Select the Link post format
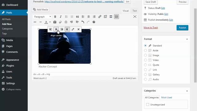This screenshot has height=111, width=197. click(x=145, y=70)
